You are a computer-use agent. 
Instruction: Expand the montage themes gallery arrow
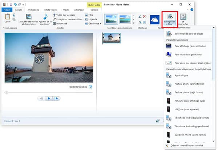tap(134, 23)
